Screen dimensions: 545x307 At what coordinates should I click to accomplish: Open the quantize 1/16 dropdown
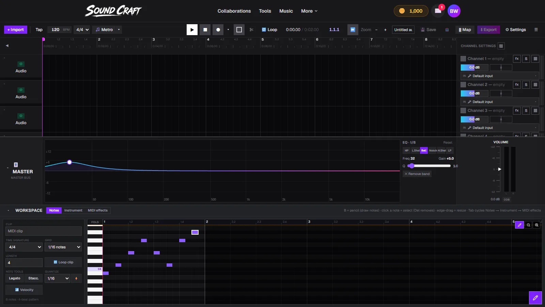[57, 278]
